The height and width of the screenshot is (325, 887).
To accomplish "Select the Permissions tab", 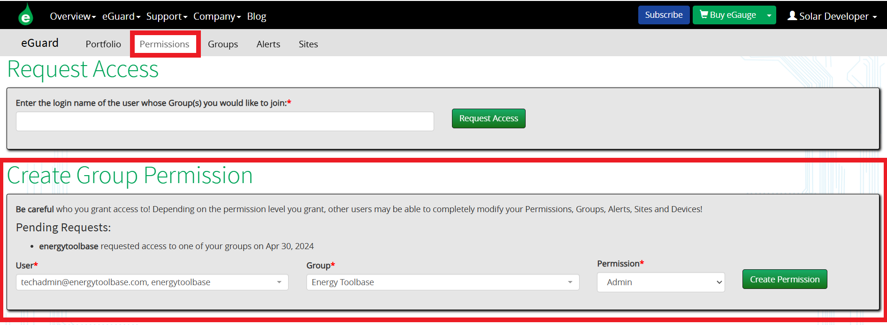I will click(165, 44).
